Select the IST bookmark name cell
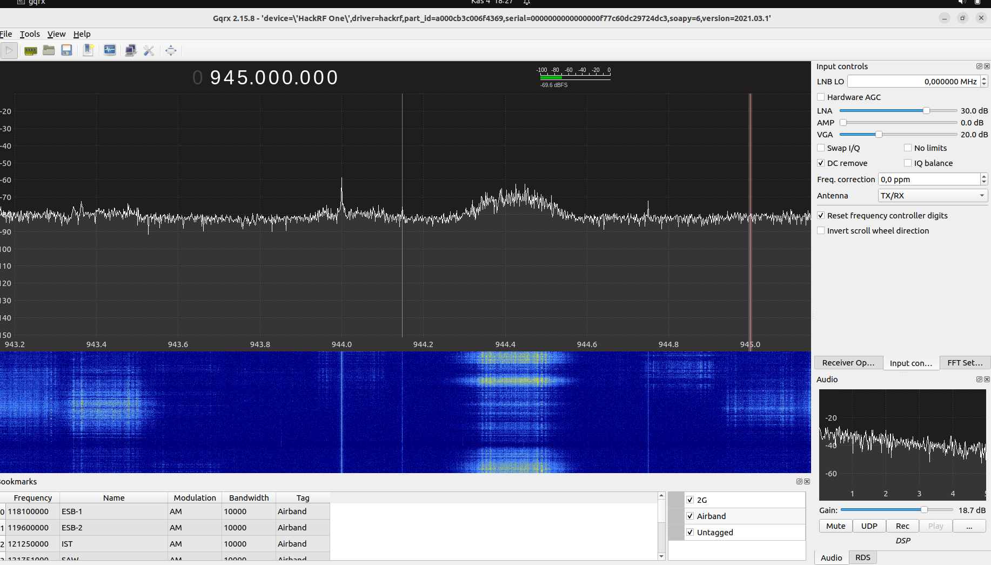The image size is (991, 565). [114, 544]
